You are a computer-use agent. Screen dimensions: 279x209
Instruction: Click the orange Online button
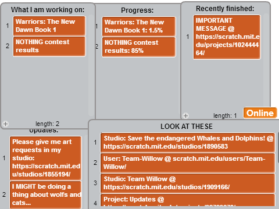tap(260, 113)
